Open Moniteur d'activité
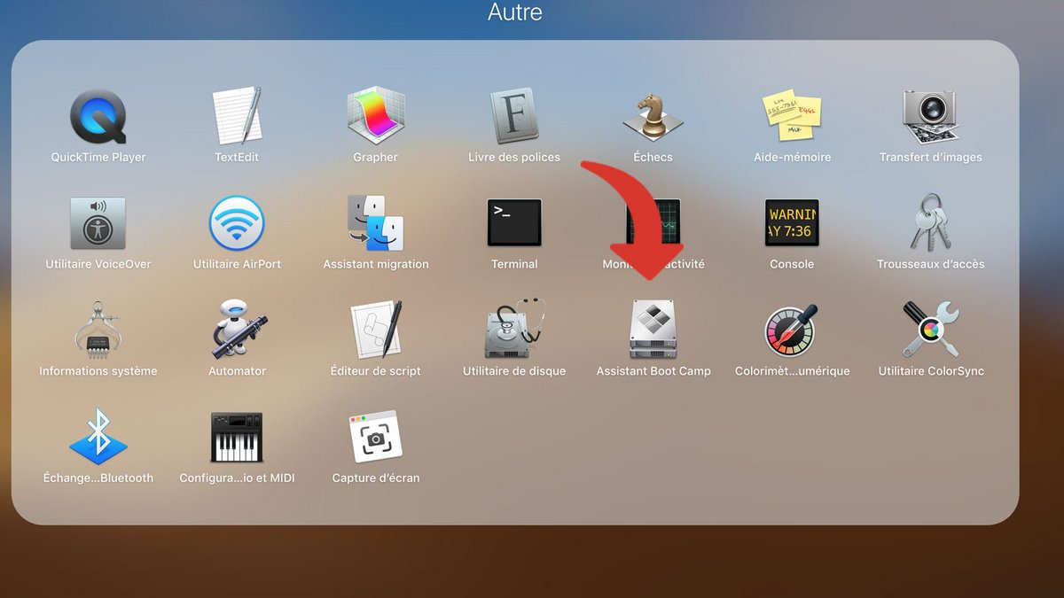Viewport: 1064px width, 598px height. (653, 226)
